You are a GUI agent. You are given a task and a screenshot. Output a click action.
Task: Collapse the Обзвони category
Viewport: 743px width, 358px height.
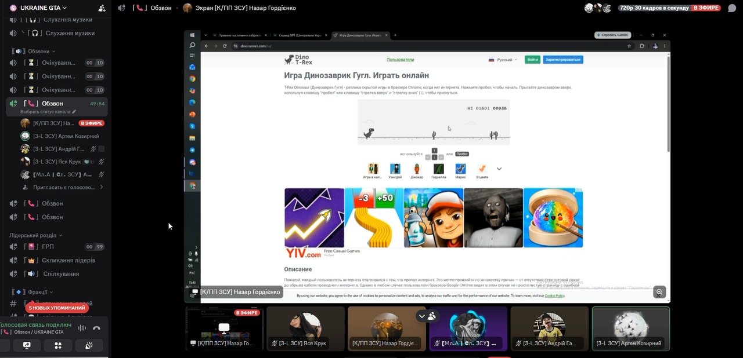click(x=38, y=51)
